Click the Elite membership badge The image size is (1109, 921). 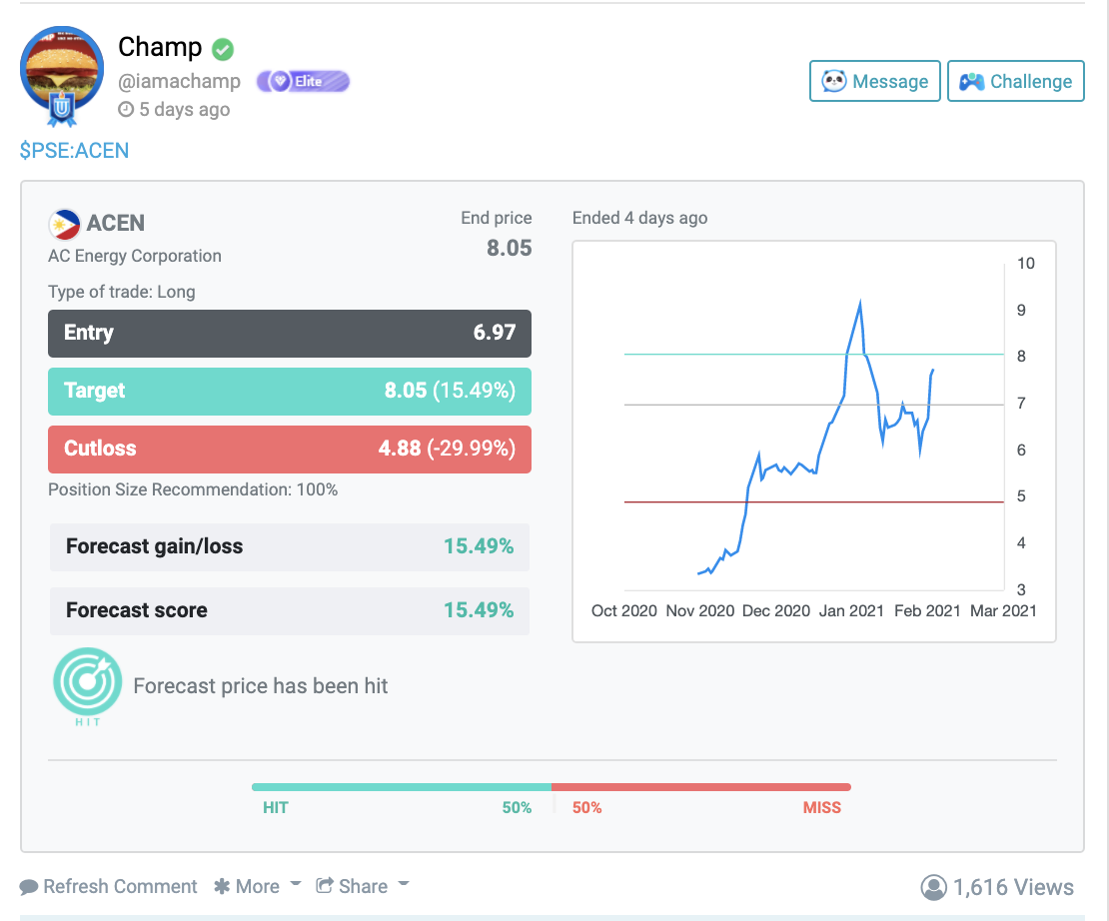(303, 81)
